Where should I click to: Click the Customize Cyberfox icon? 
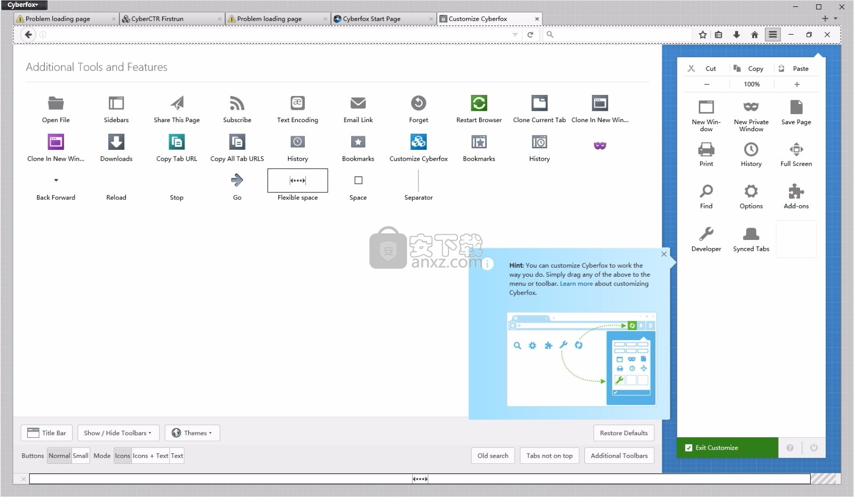[418, 142]
